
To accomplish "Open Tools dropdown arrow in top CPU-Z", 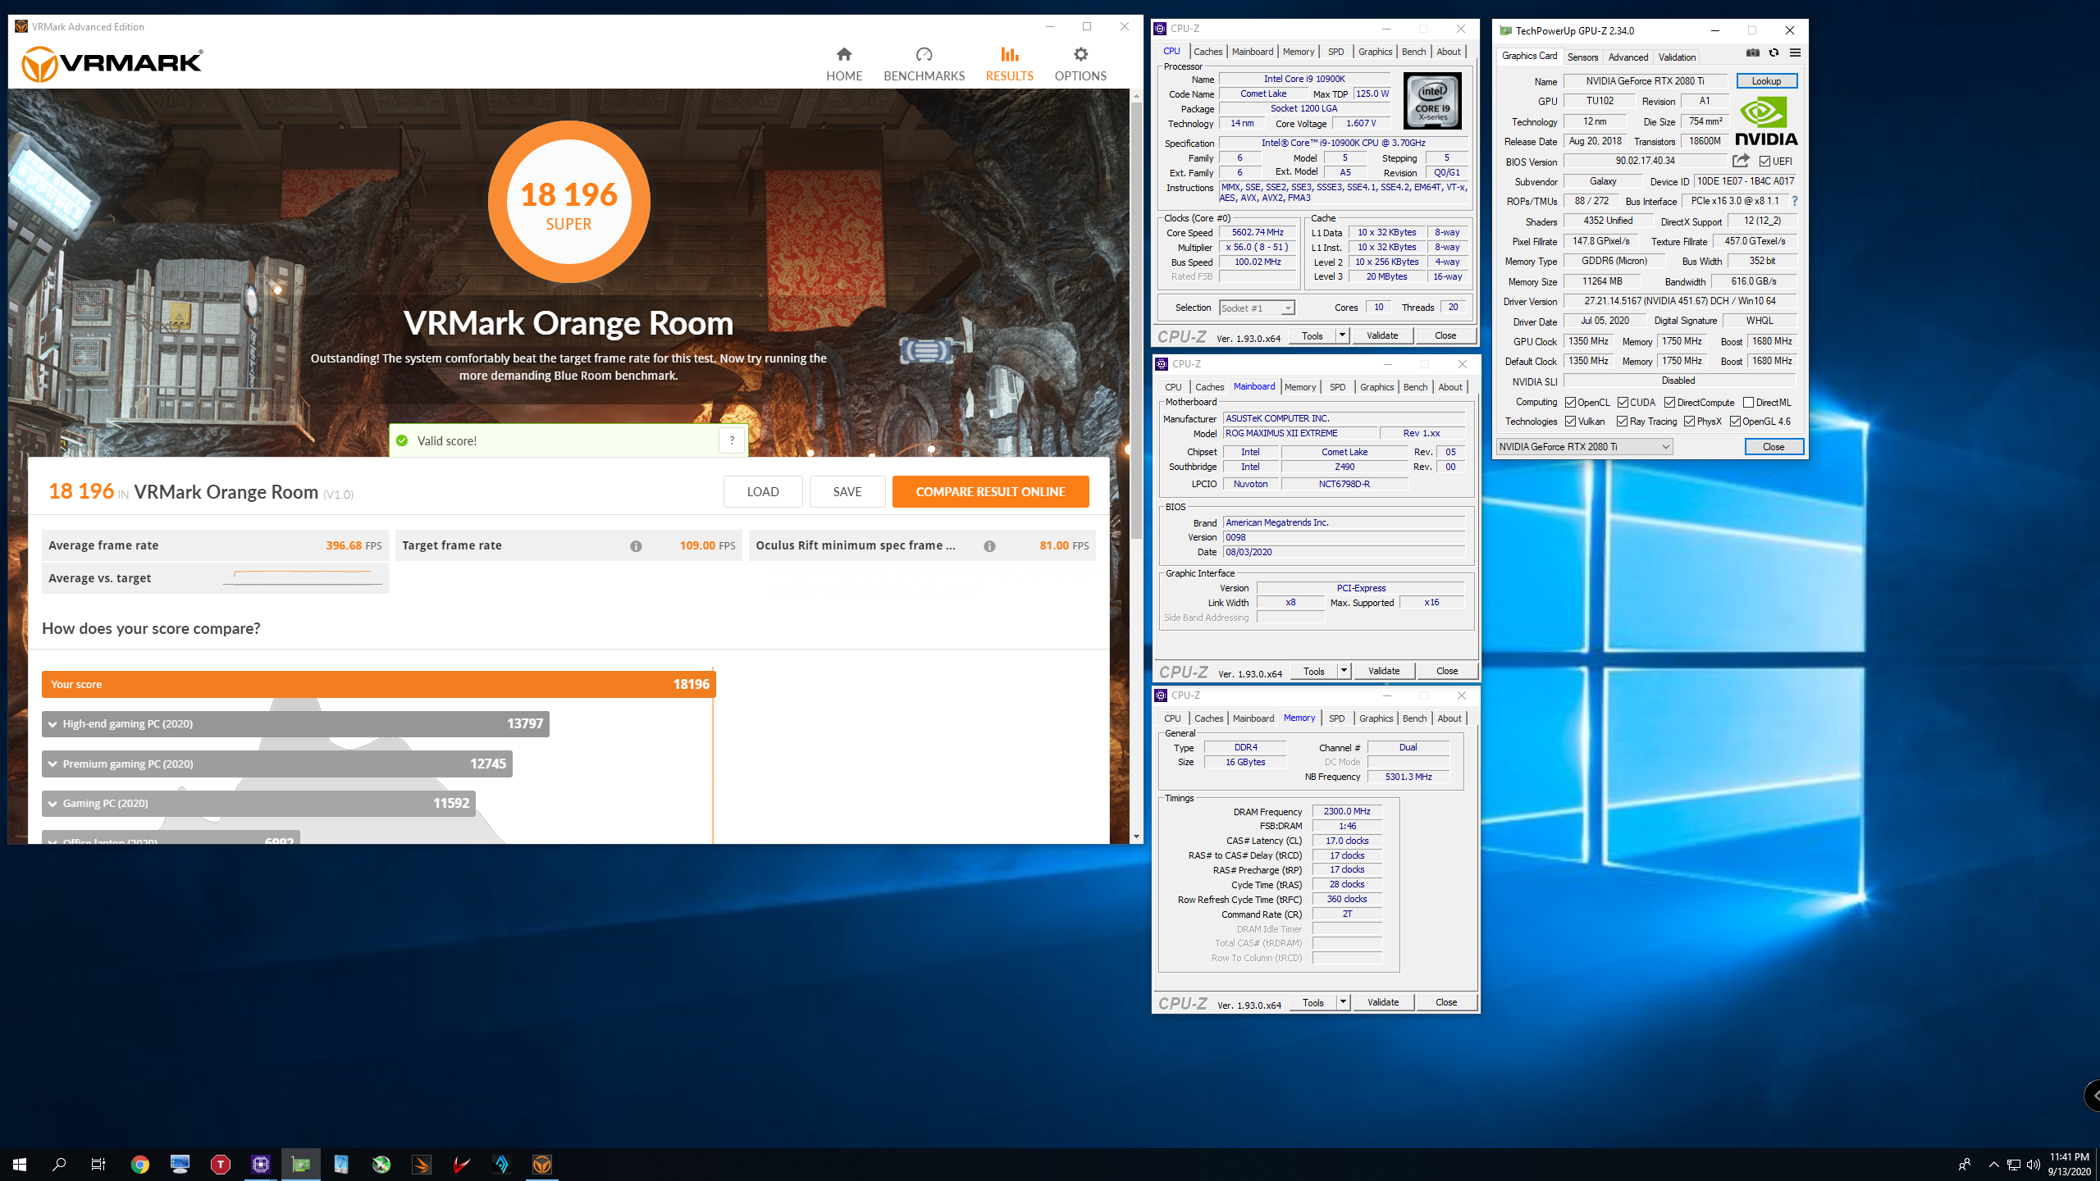I will [x=1342, y=335].
